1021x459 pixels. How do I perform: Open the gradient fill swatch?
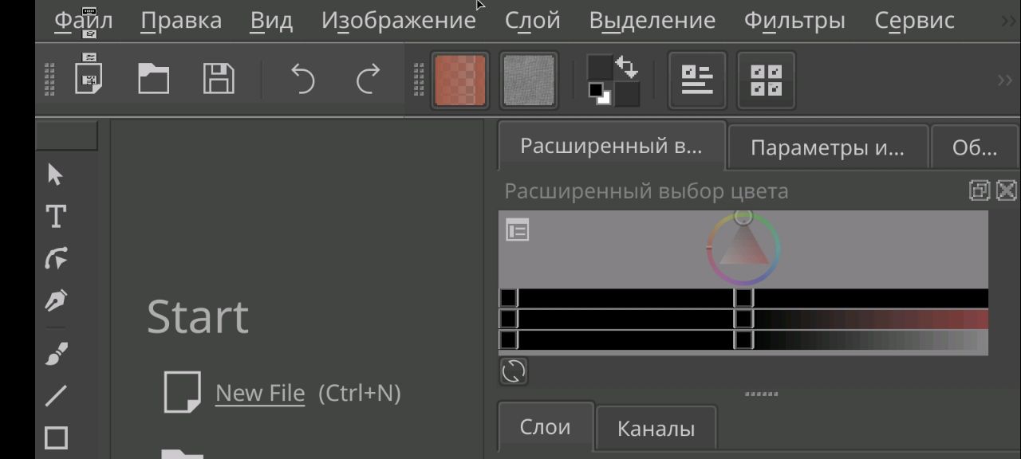click(460, 80)
